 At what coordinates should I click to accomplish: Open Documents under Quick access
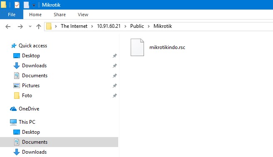pos(35,76)
